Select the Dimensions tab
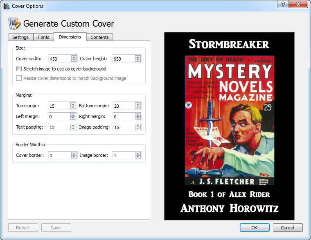 click(x=70, y=37)
